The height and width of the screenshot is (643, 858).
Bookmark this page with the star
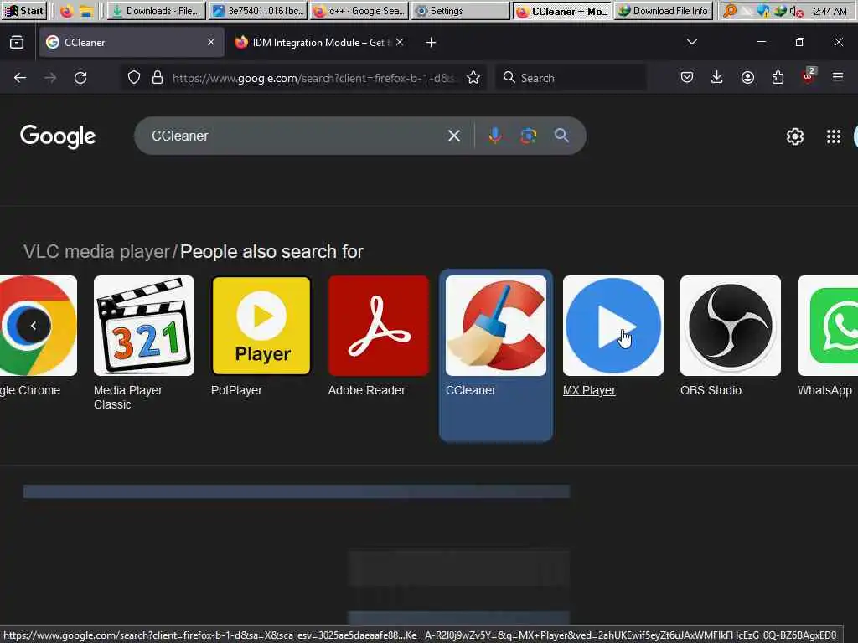pyautogui.click(x=473, y=78)
